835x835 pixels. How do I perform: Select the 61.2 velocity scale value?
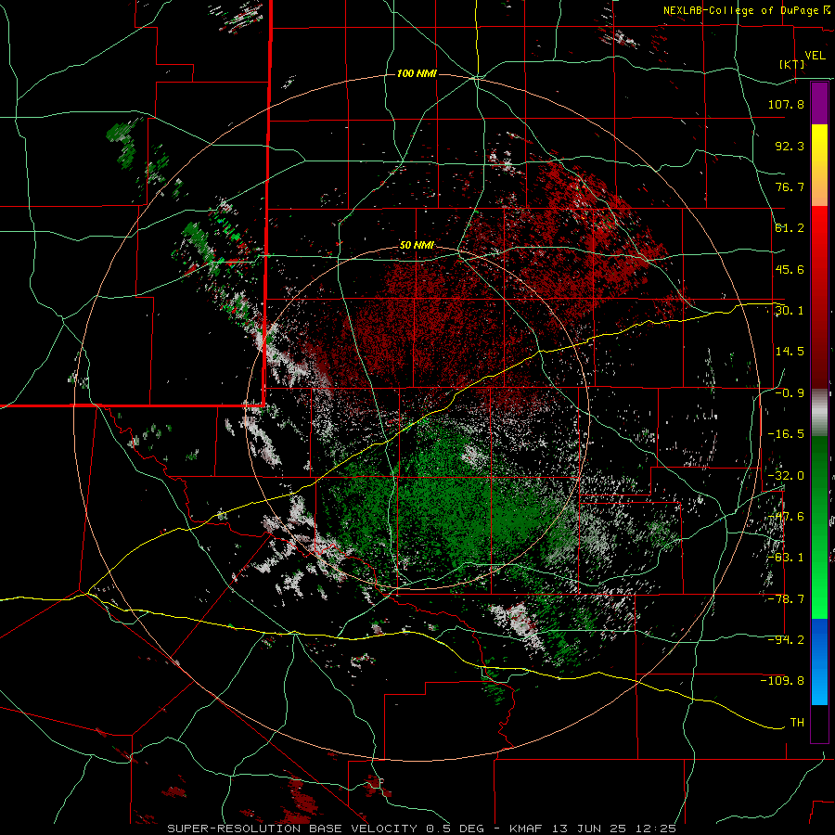[790, 228]
